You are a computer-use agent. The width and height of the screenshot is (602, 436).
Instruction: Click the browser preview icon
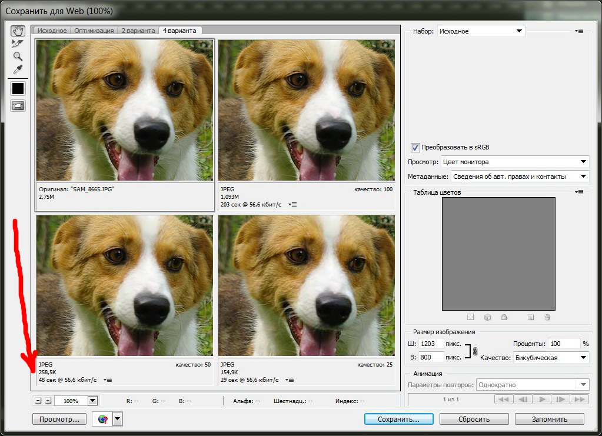coord(103,419)
